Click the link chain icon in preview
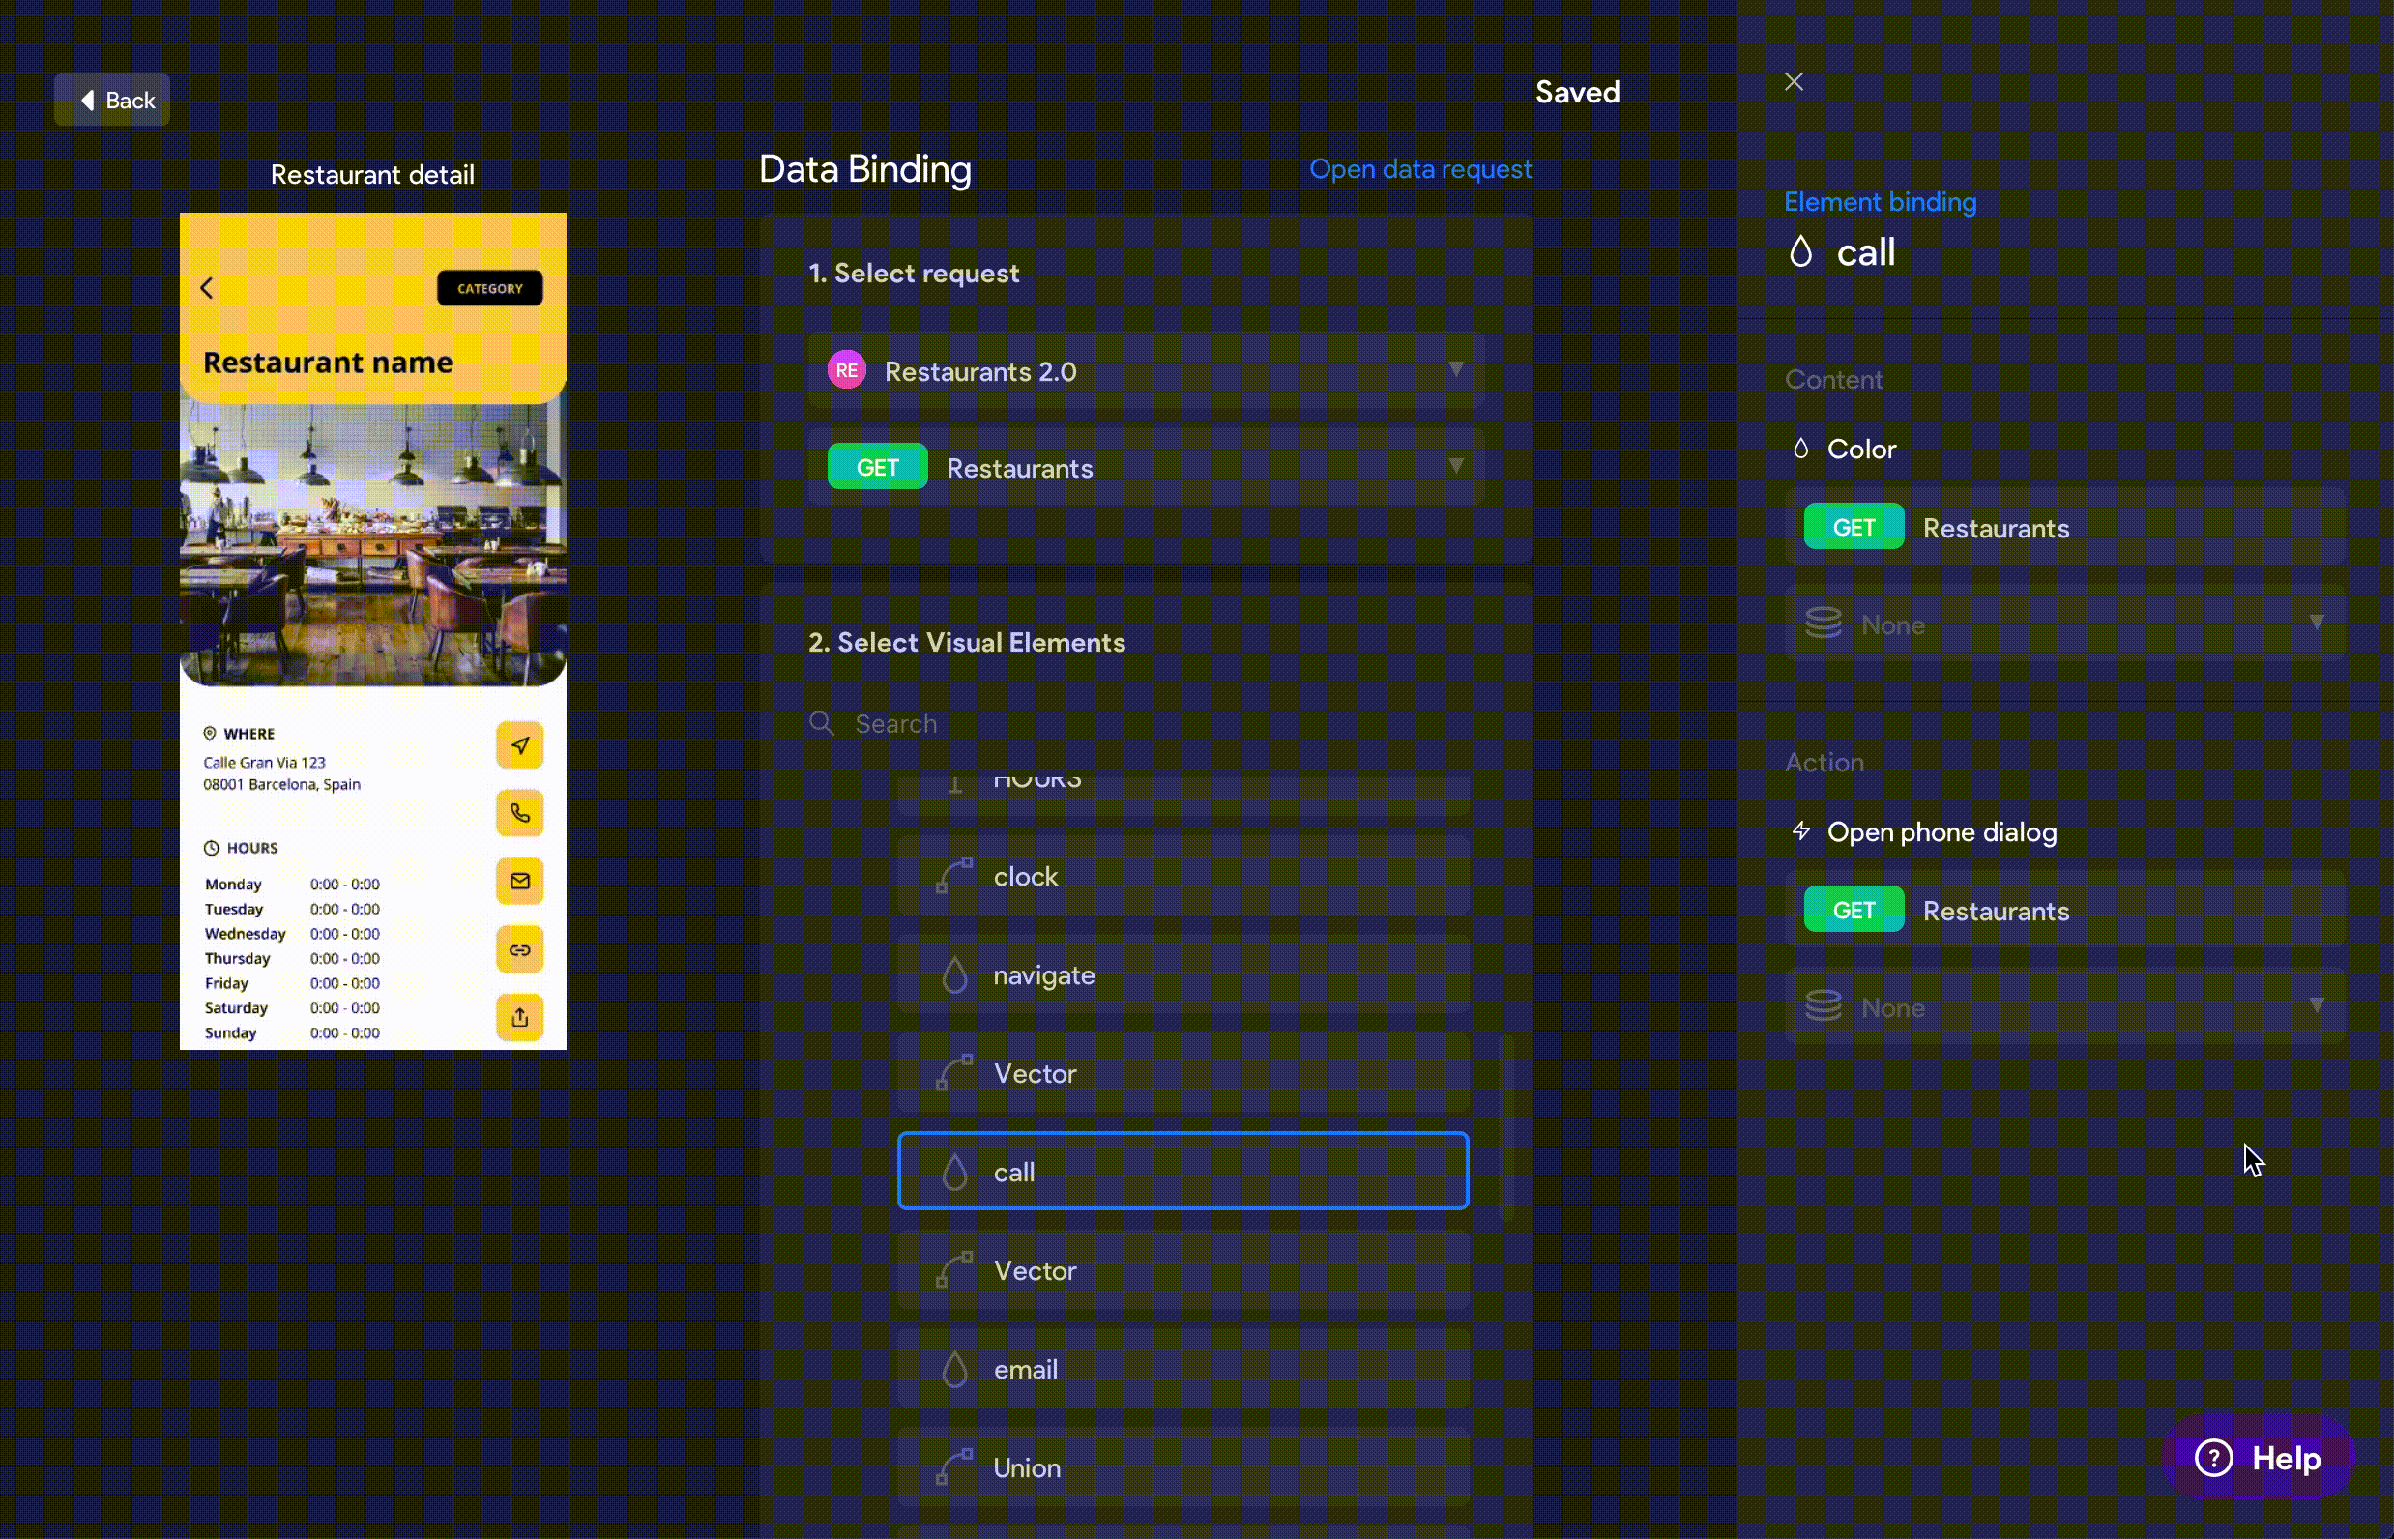 (520, 949)
